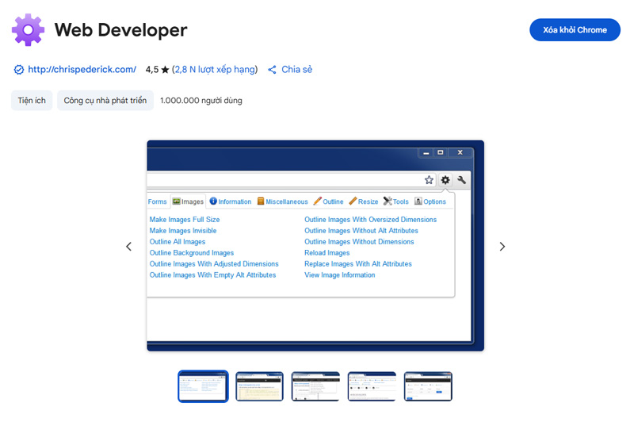Click Outline Images With Adjusted Dimensions
634x422 pixels.
[214, 264]
